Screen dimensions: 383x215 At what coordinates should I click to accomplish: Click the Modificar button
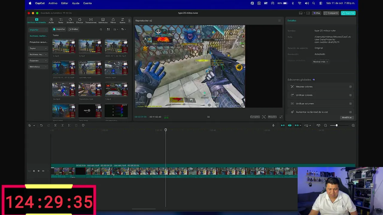click(x=347, y=118)
